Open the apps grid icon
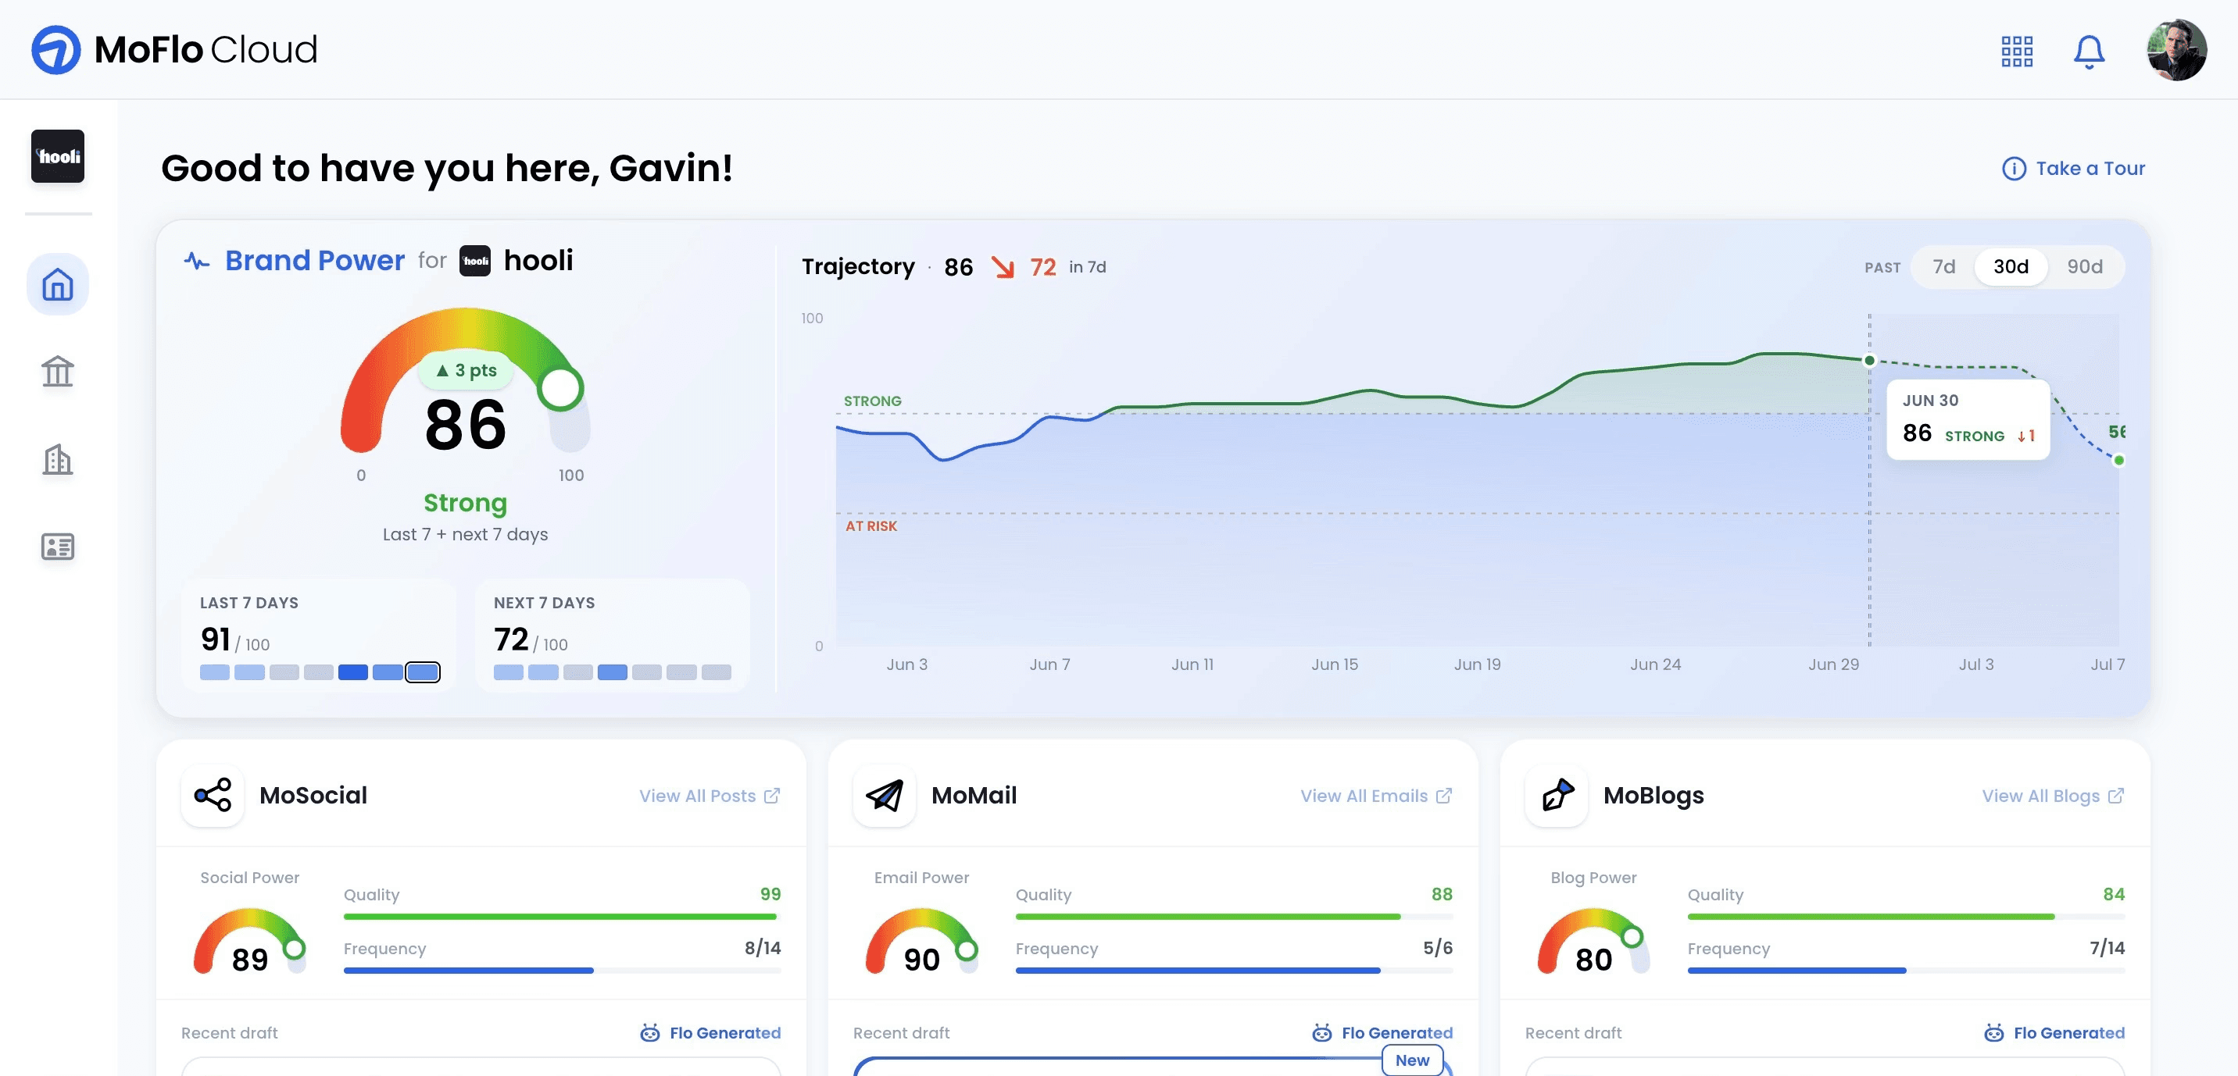Image resolution: width=2238 pixels, height=1076 pixels. [2016, 52]
